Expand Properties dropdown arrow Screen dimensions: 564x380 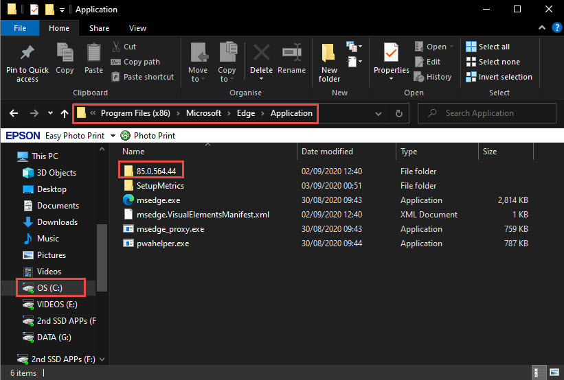391,79
